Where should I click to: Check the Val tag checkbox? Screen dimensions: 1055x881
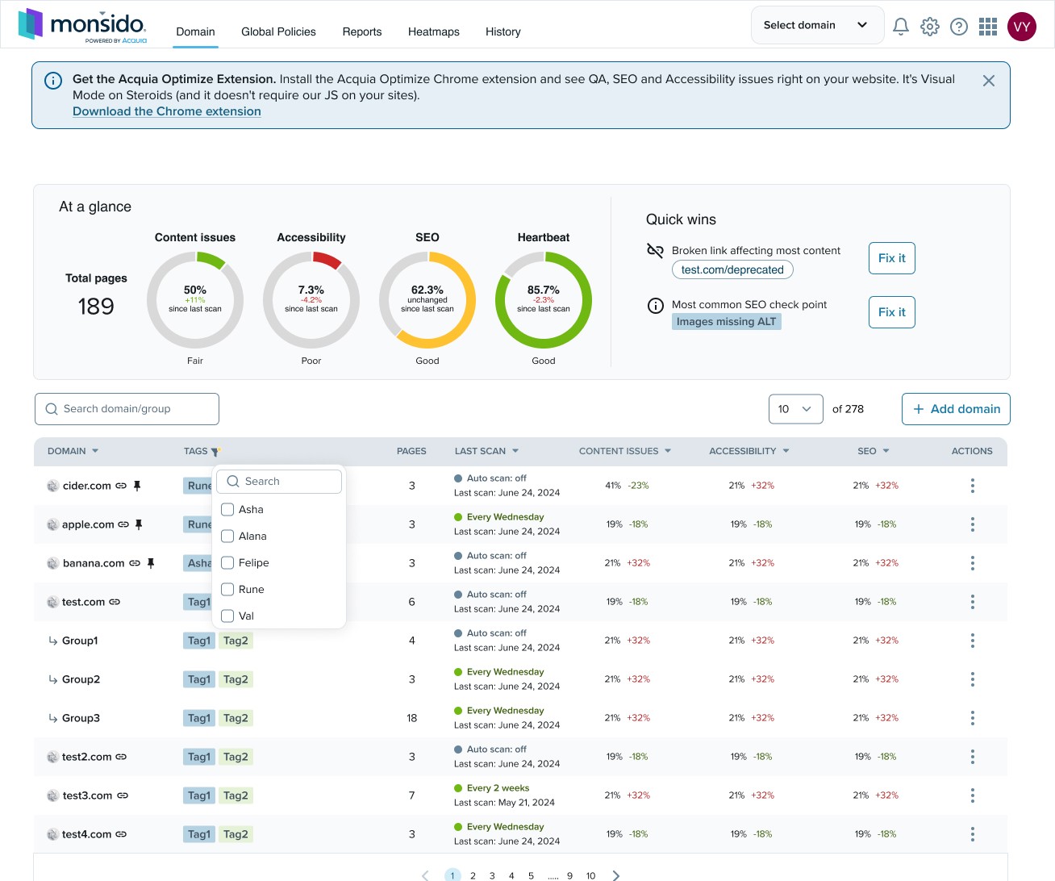coord(227,616)
